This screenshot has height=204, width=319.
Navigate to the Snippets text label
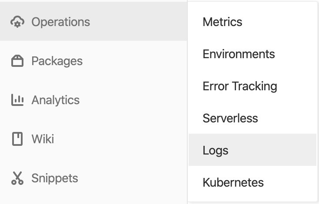coord(55,178)
